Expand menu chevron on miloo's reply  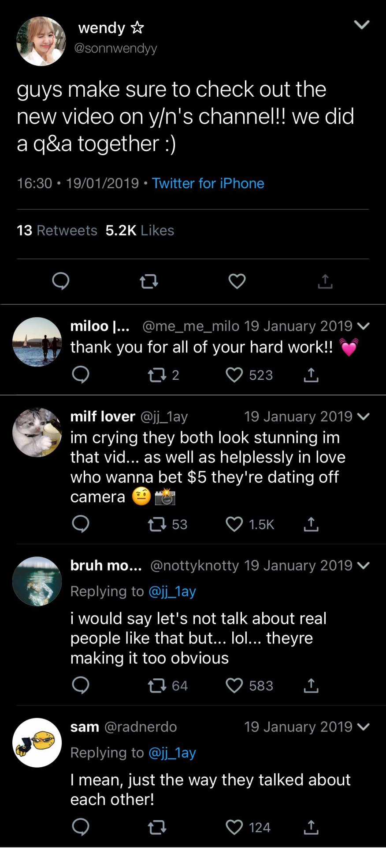tap(364, 326)
